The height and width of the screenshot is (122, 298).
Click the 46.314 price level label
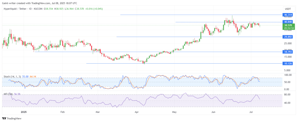pyautogui.click(x=287, y=14)
